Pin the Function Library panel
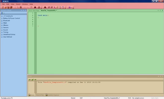Screen dimensions: 164x99 point(24,10)
